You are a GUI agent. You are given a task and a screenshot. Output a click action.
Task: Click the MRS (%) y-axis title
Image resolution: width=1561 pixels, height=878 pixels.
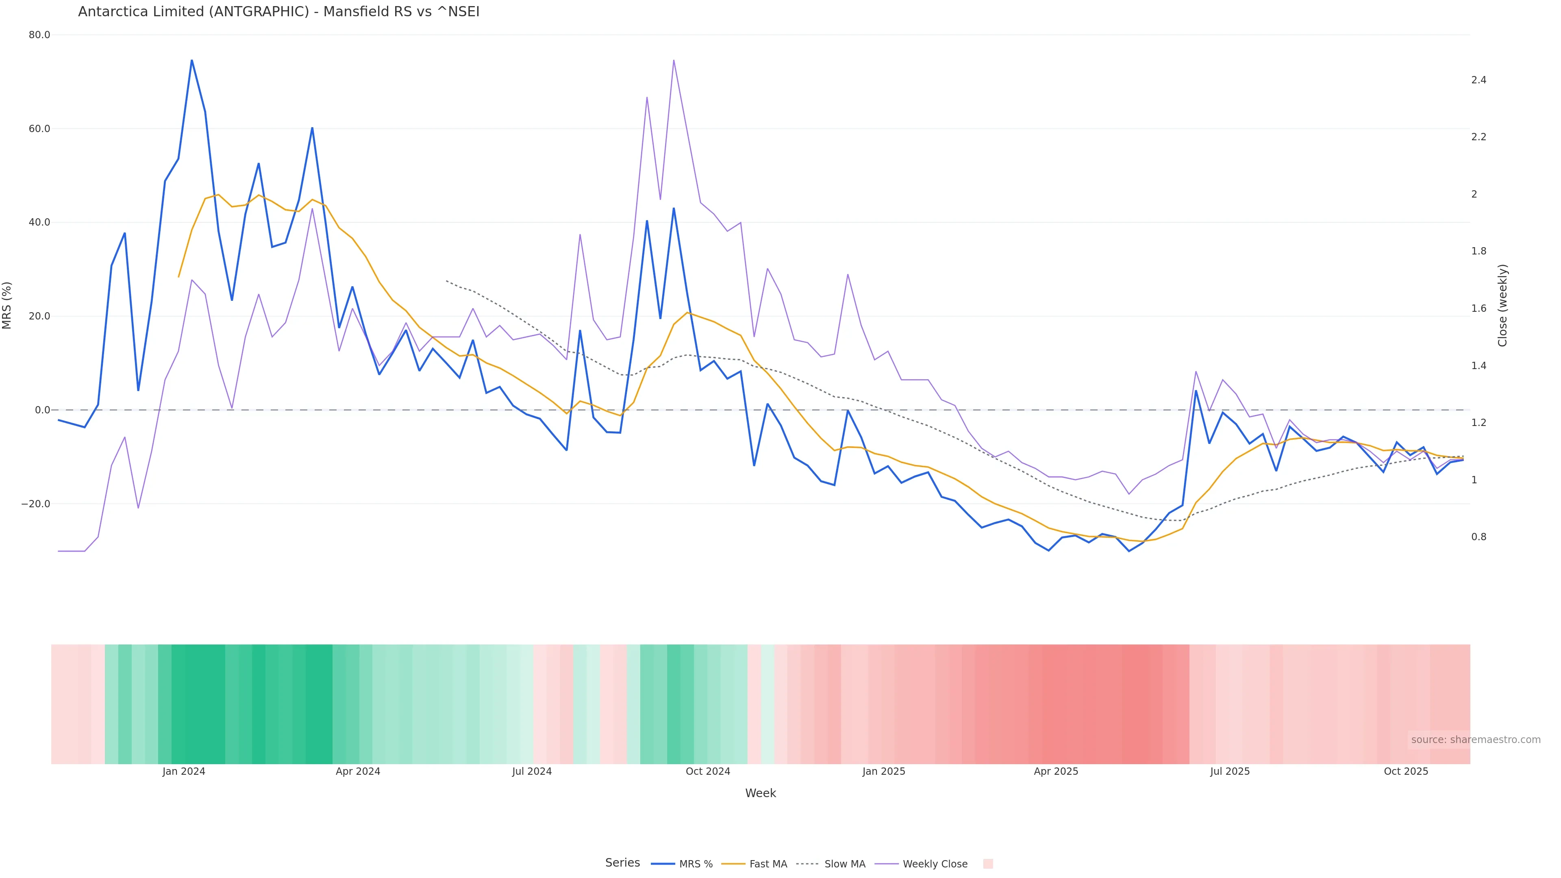[x=7, y=305]
